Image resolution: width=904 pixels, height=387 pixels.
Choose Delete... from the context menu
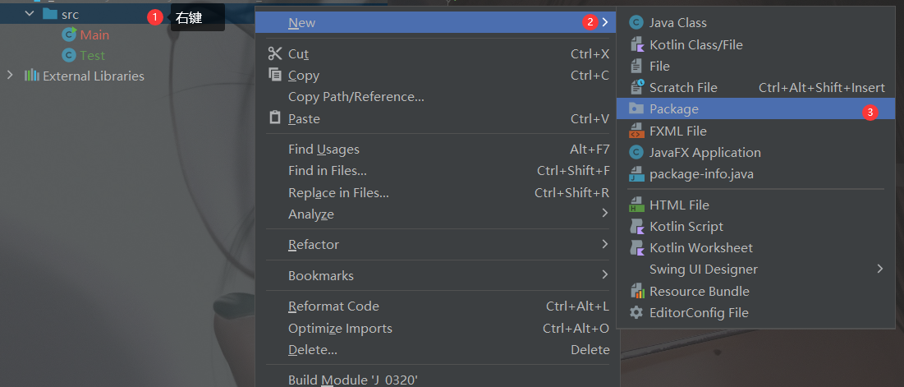pyautogui.click(x=437, y=349)
